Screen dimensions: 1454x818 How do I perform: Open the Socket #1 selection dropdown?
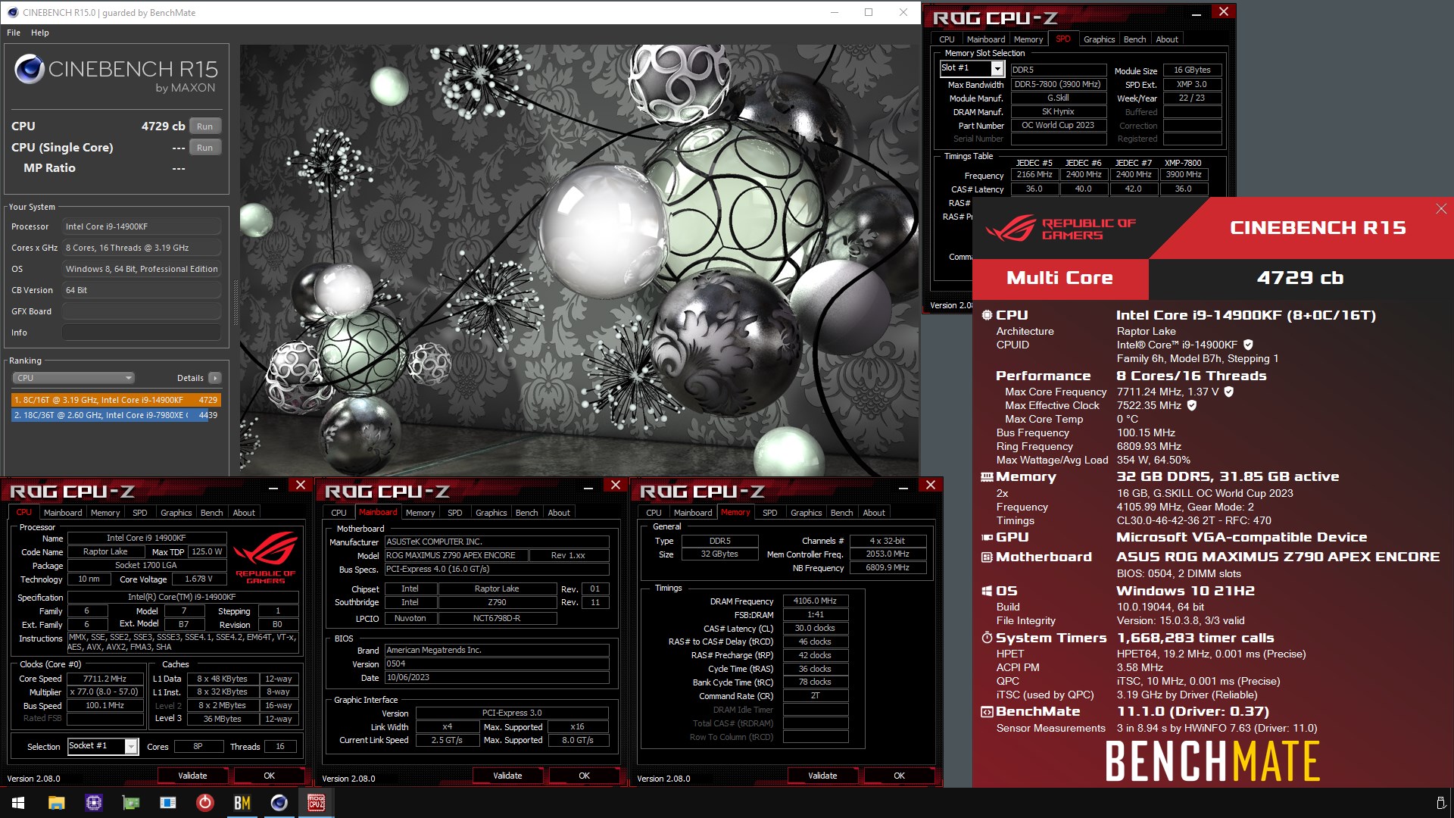point(131,747)
